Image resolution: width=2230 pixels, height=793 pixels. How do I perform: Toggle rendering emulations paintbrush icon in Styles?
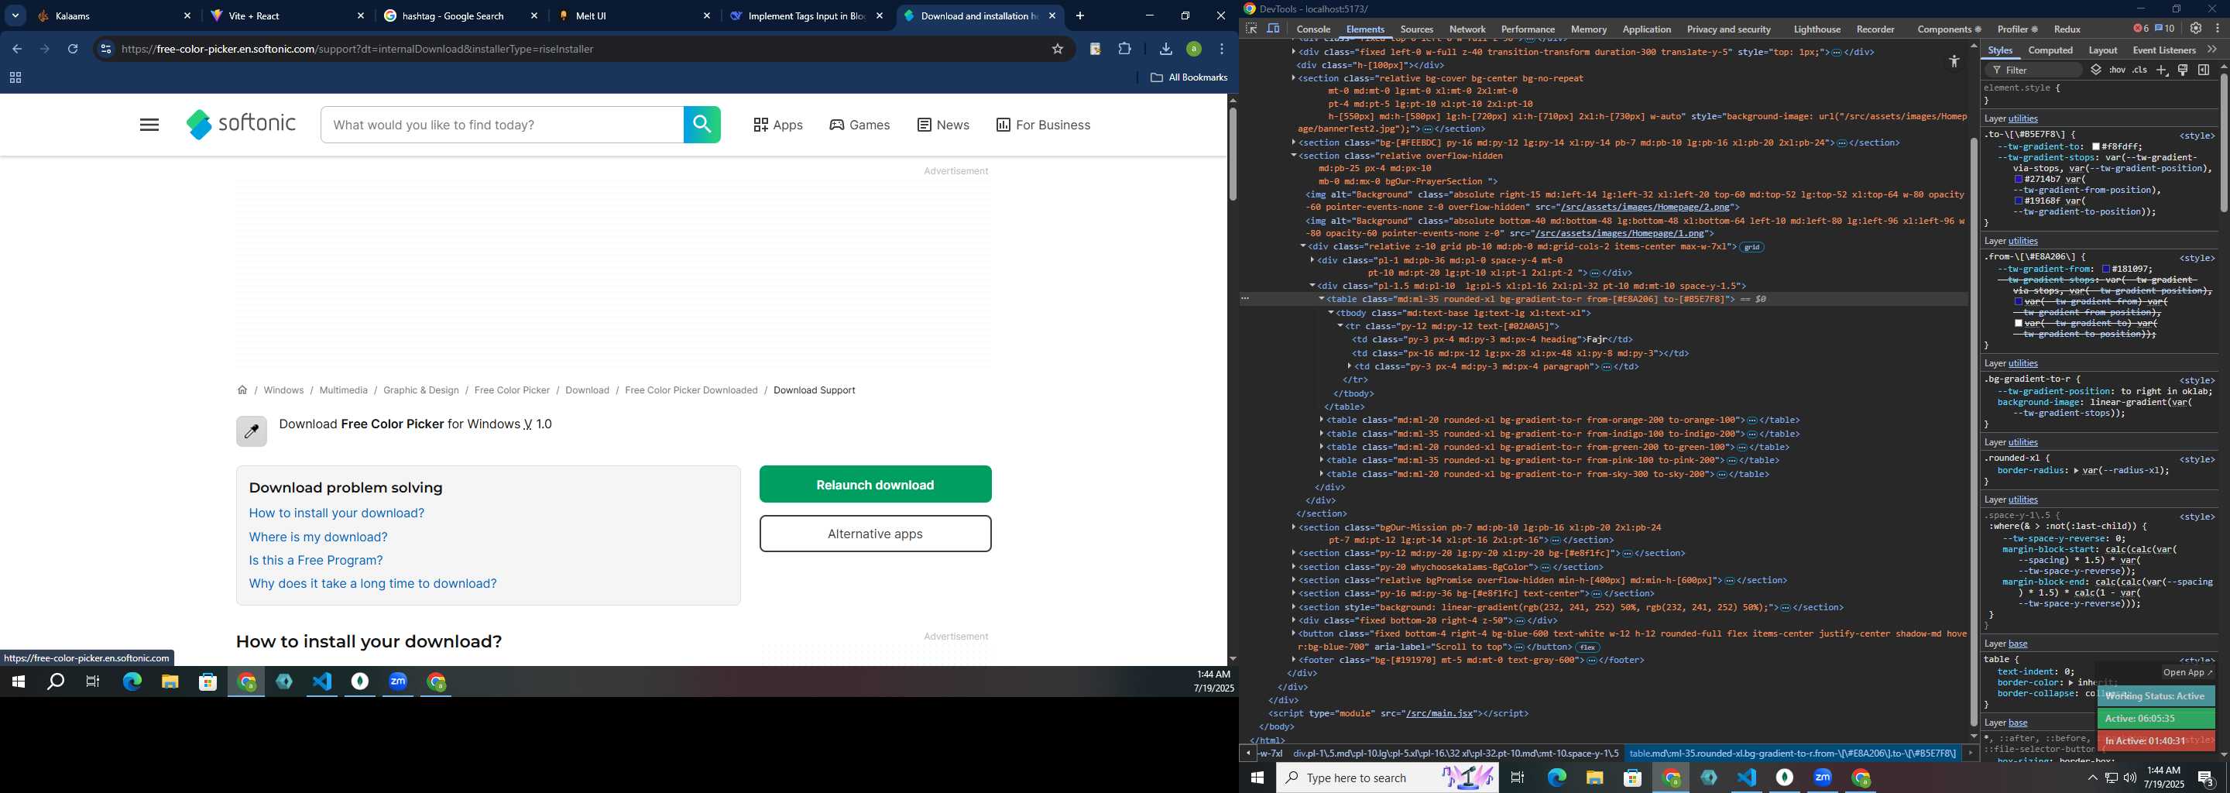point(2183,70)
